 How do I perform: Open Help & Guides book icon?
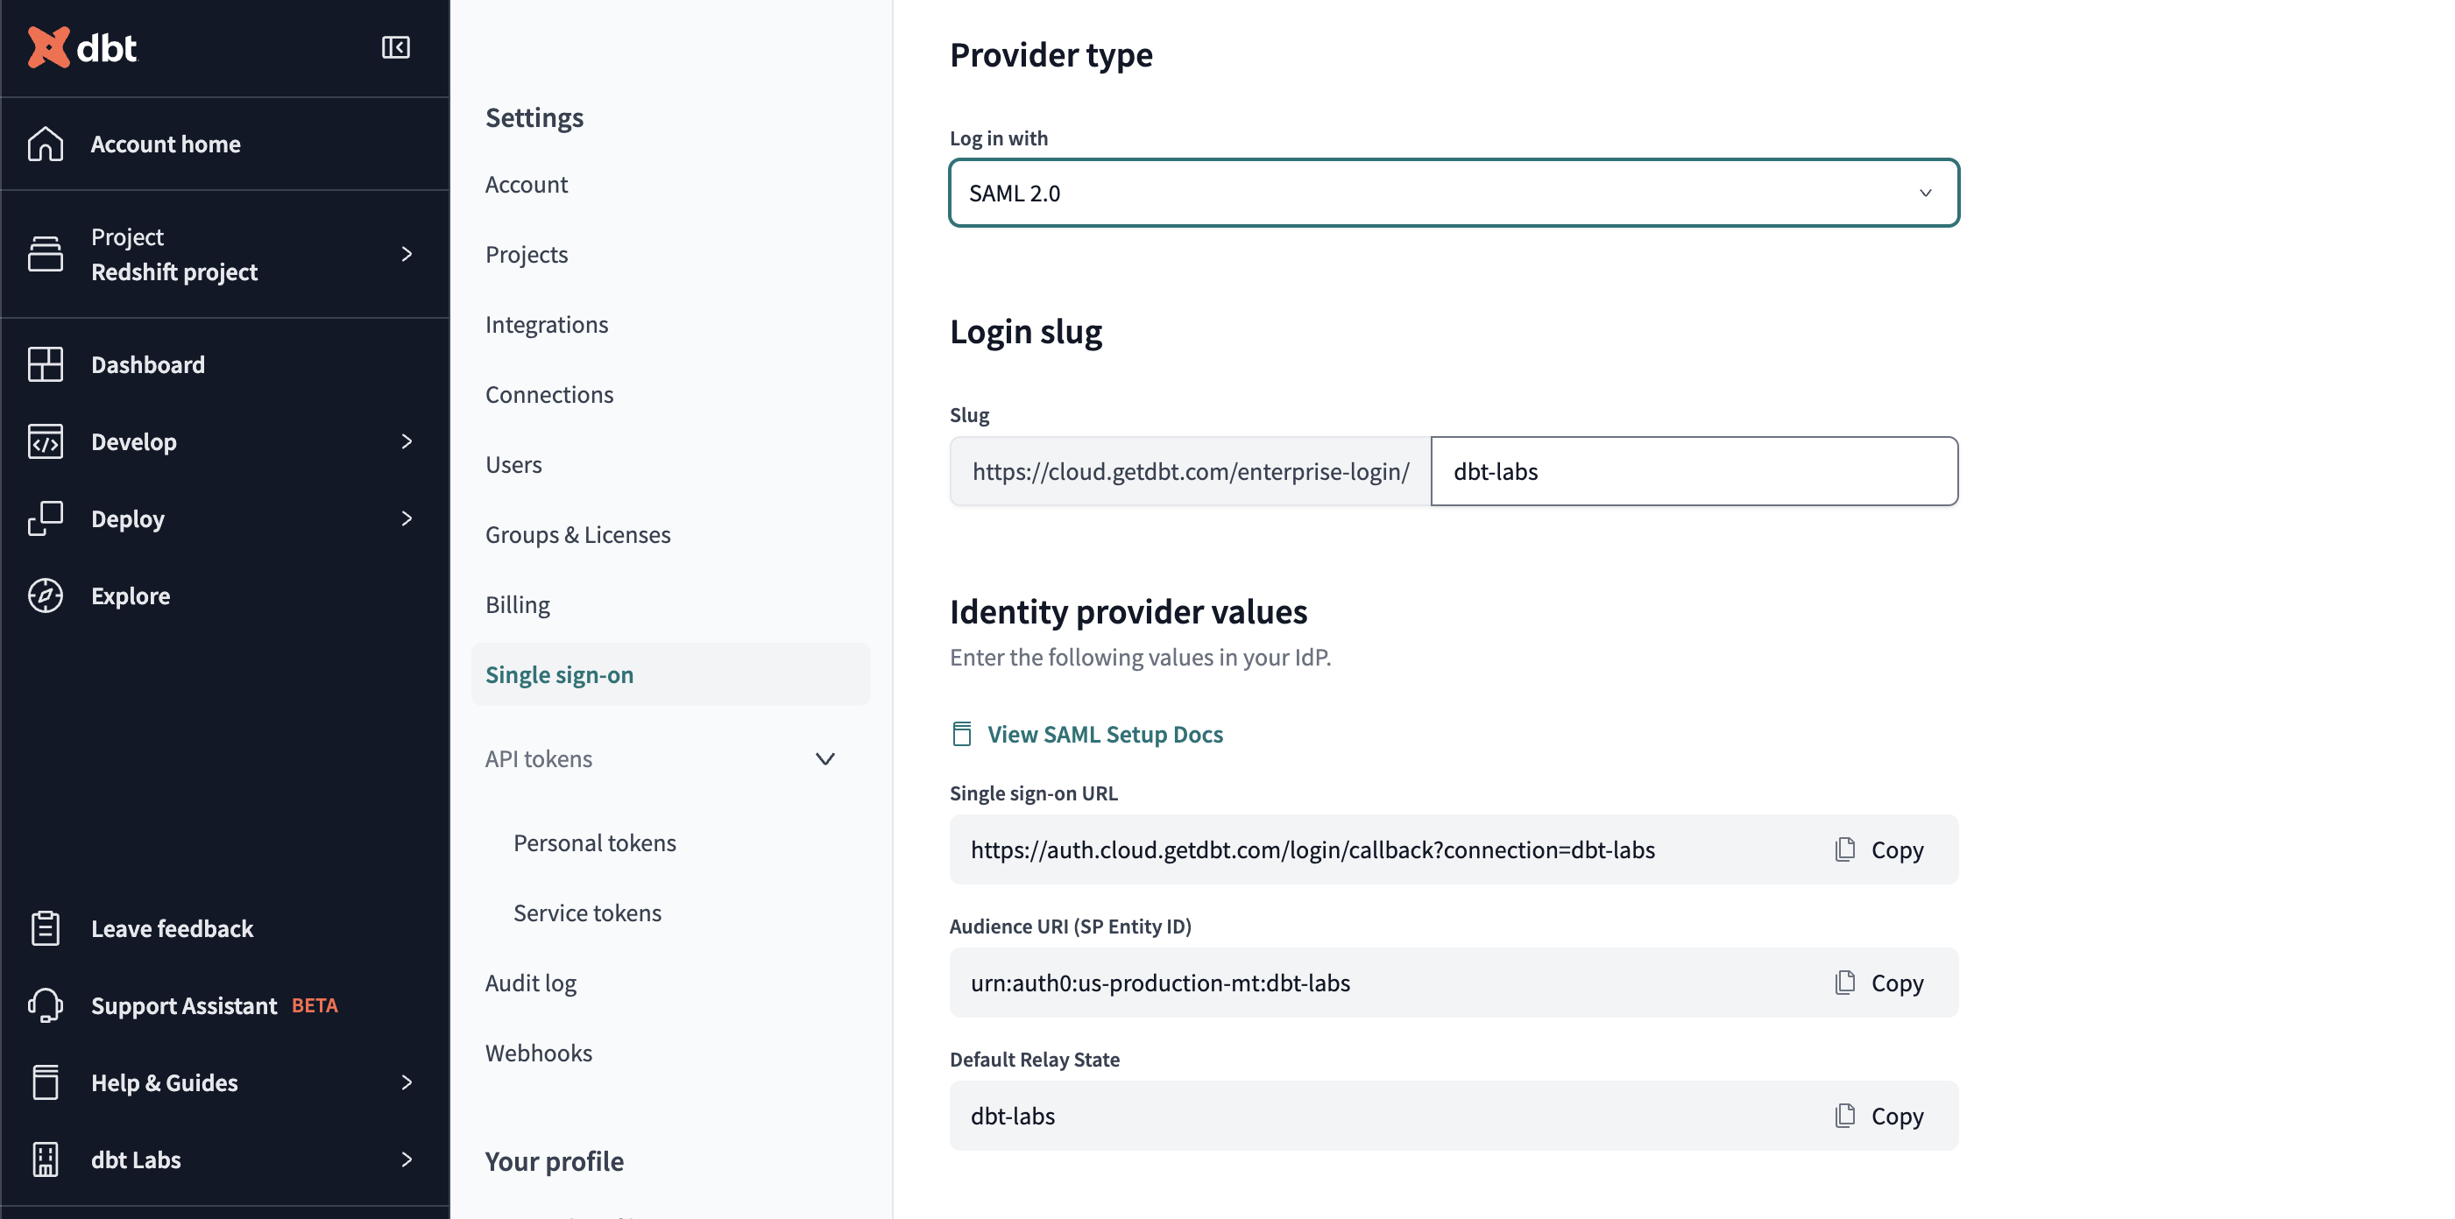click(x=45, y=1082)
